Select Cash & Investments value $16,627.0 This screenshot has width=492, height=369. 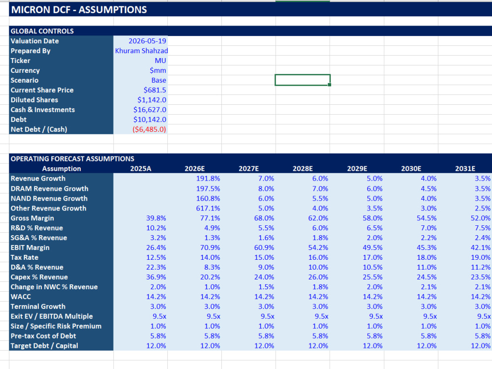(x=150, y=110)
